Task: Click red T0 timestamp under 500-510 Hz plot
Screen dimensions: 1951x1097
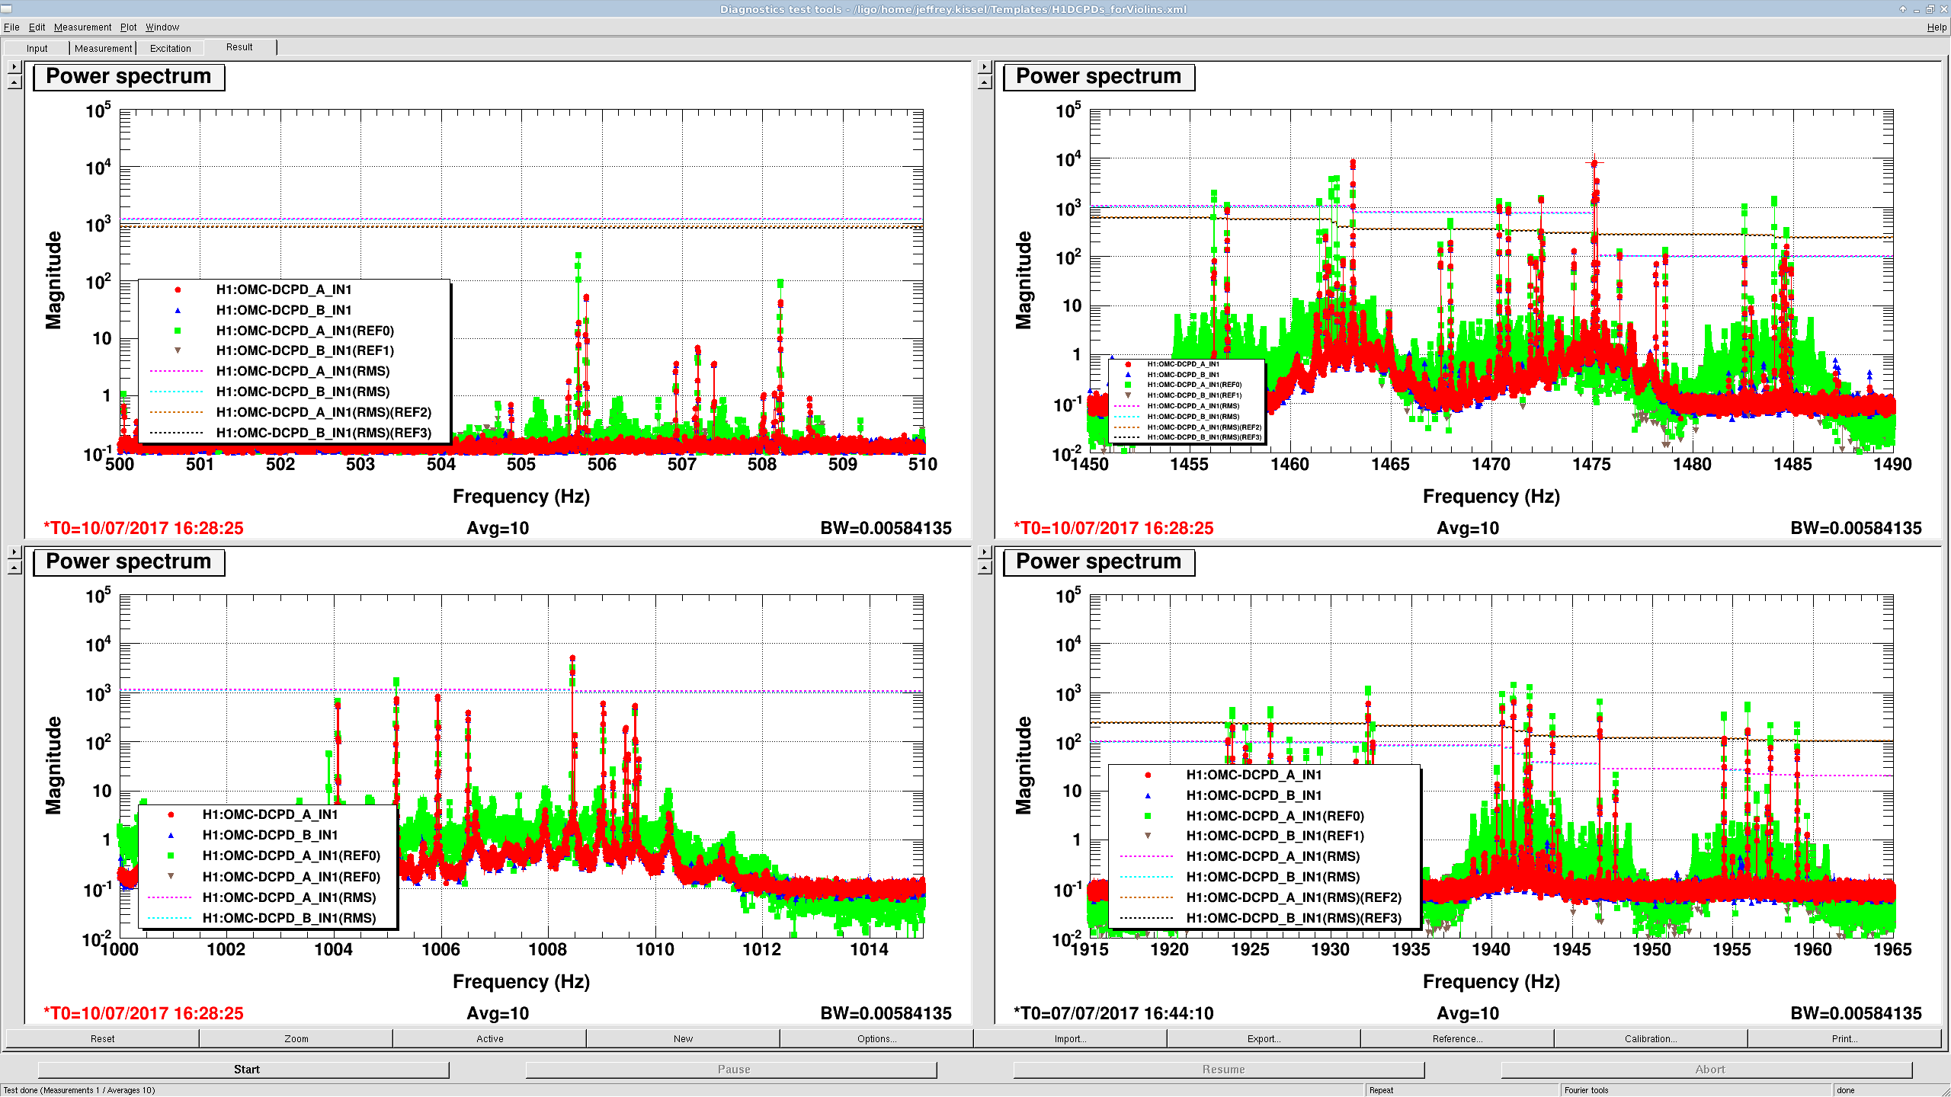Action: [x=143, y=528]
